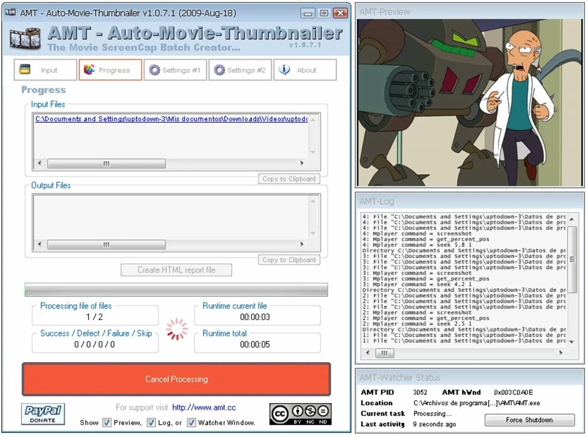Image resolution: width=587 pixels, height=437 pixels.
Task: Click AMT-Log scroll left arrow
Action: coord(368,352)
